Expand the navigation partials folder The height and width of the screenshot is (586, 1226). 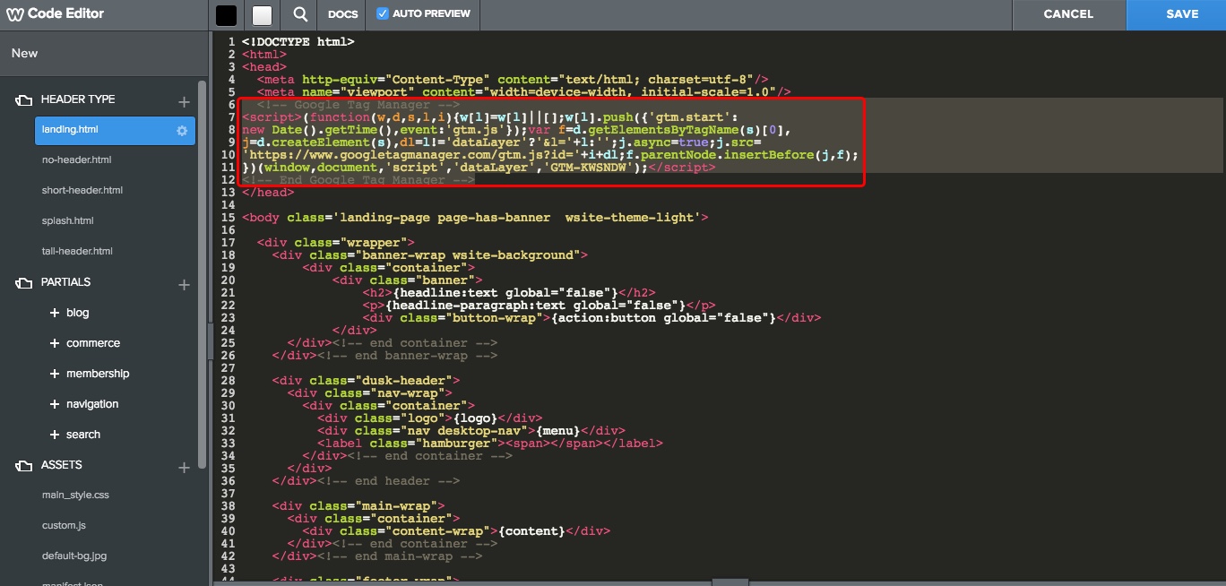(56, 404)
